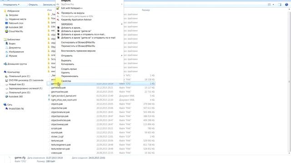Select file objectschar.pak
This screenshot has width=291, height=163.
coord(59,108)
